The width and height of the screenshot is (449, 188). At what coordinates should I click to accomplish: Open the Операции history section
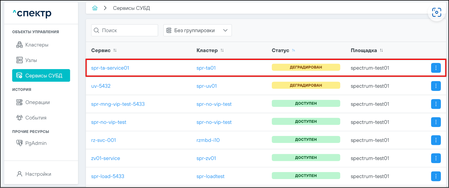[37, 102]
